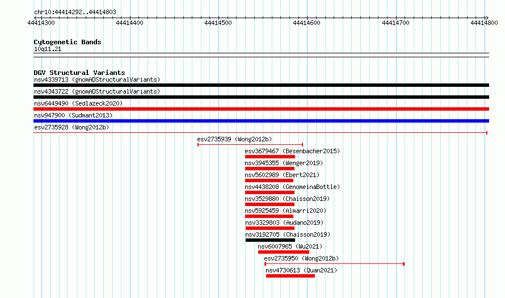Click the thin red line of esv2735928

coord(260,133)
